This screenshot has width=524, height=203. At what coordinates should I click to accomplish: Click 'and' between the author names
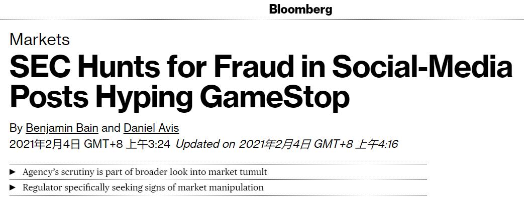point(111,128)
